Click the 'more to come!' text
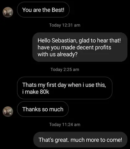 [104, 140]
